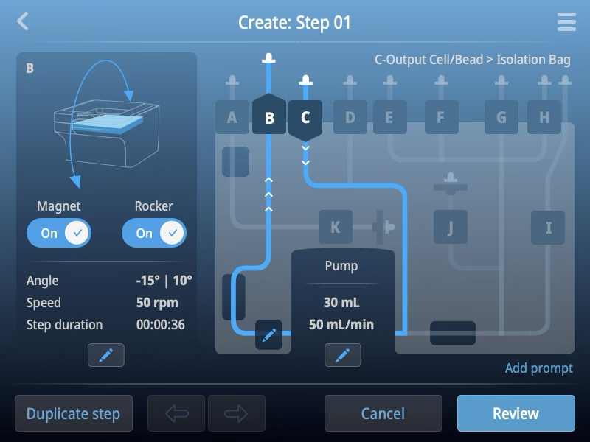
Task: Select valve K in the circuit
Action: [336, 228]
